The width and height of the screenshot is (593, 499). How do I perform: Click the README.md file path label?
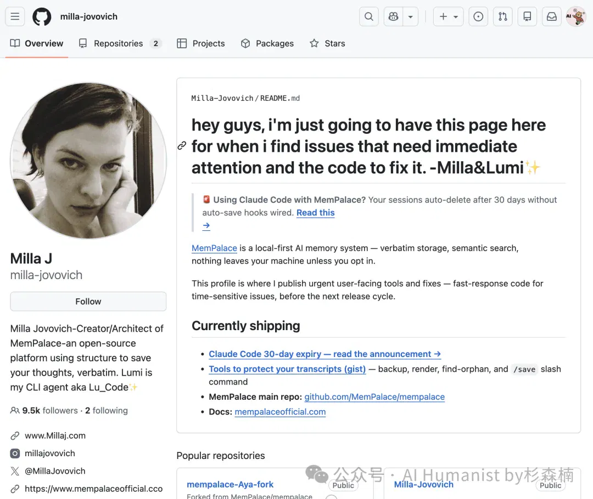coord(280,98)
